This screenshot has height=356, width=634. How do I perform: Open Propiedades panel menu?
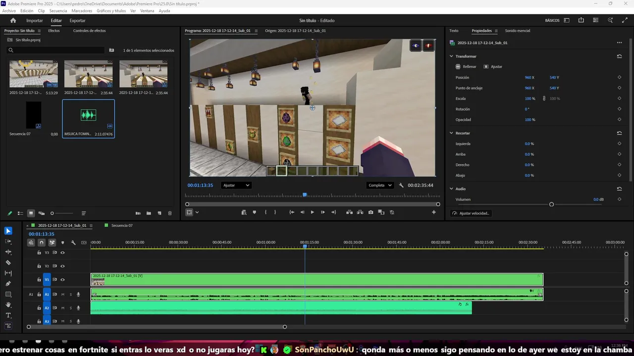[496, 31]
